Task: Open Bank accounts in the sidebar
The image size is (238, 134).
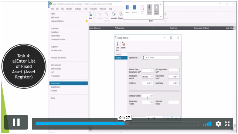Action: [56, 65]
